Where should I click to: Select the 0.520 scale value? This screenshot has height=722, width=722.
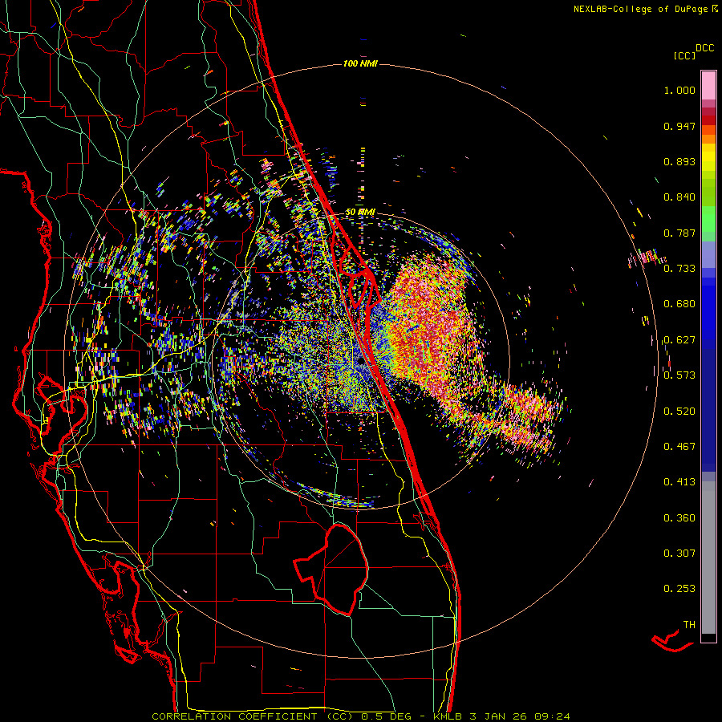coord(679,411)
